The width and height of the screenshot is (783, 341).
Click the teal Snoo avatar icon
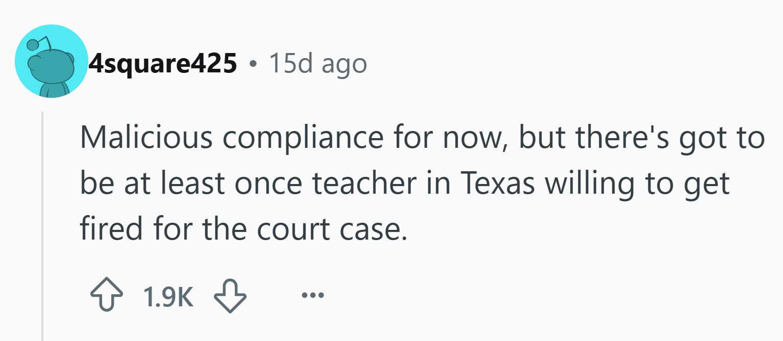[52, 61]
